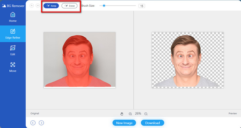Select the Edge Refine tool
The image size is (241, 128).
13,34
